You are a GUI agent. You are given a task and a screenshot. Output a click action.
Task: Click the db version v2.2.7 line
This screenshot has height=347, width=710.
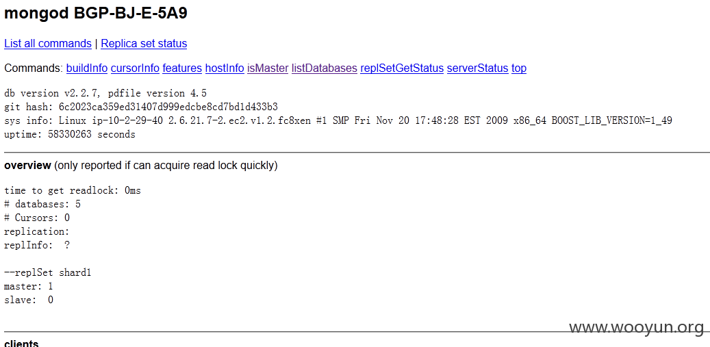[x=105, y=93]
